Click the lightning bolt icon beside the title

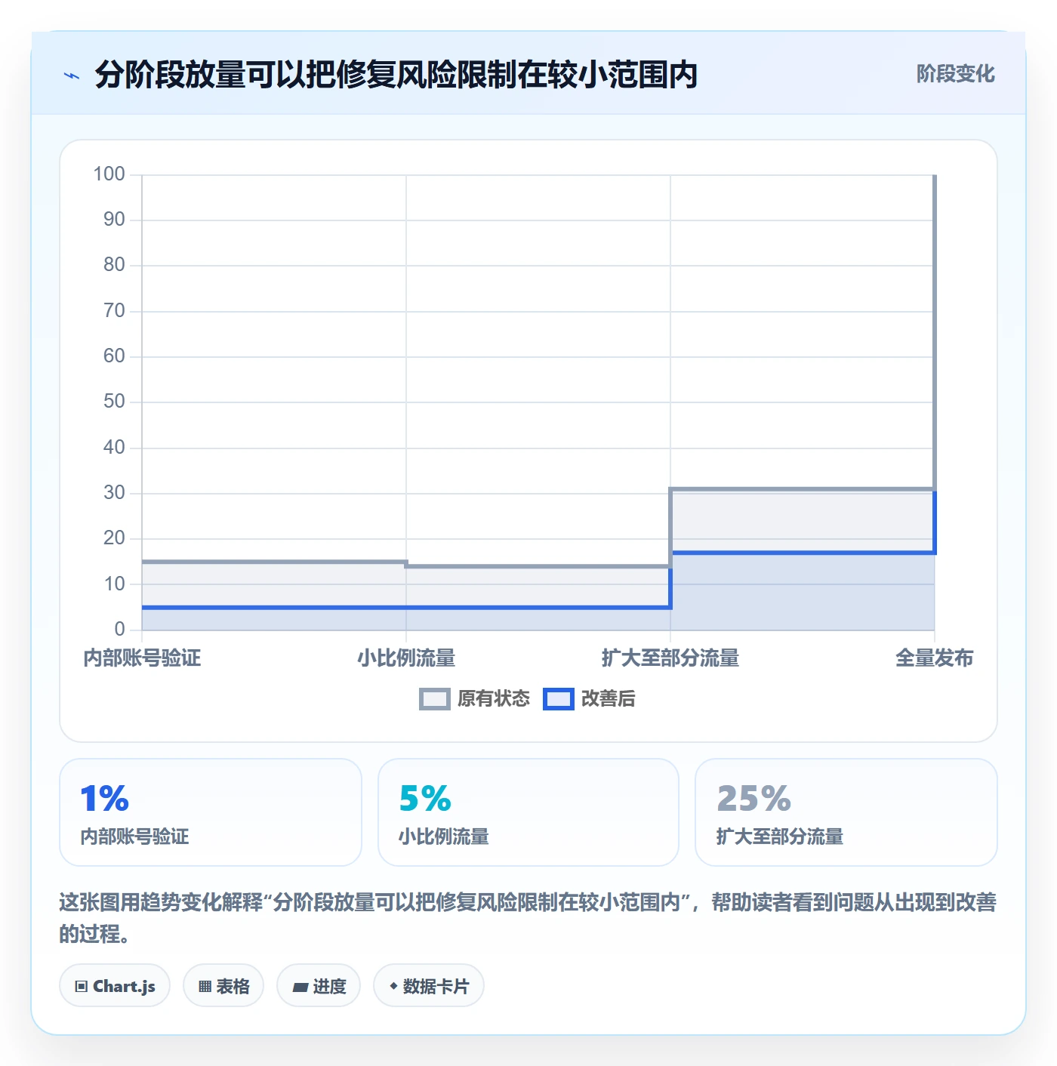[x=72, y=75]
